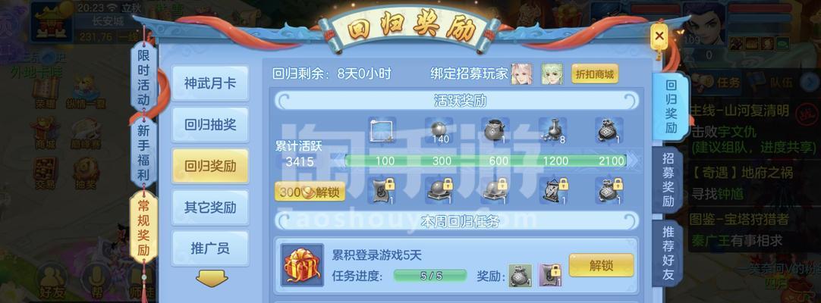
Task: Expand the quest panel arrow beside 队伍
Action: [810, 80]
